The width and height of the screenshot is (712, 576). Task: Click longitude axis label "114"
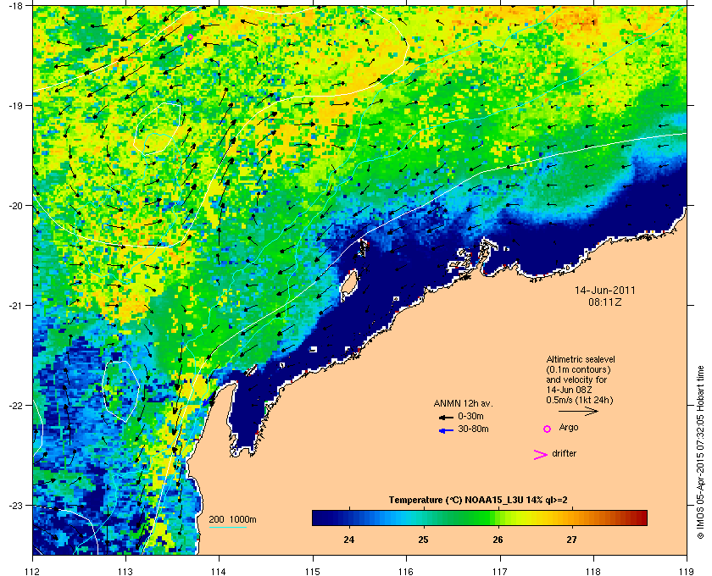[x=219, y=572]
